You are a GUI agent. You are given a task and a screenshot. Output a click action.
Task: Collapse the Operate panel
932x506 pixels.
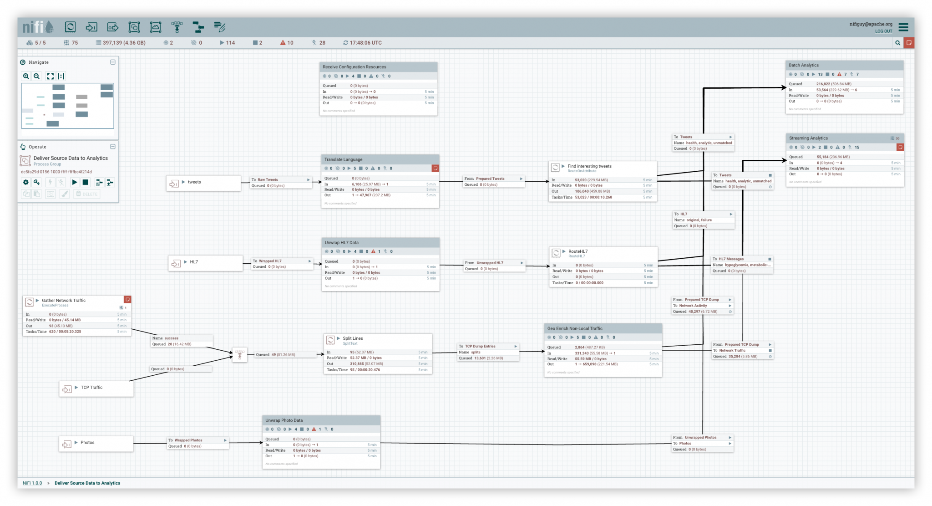point(113,147)
